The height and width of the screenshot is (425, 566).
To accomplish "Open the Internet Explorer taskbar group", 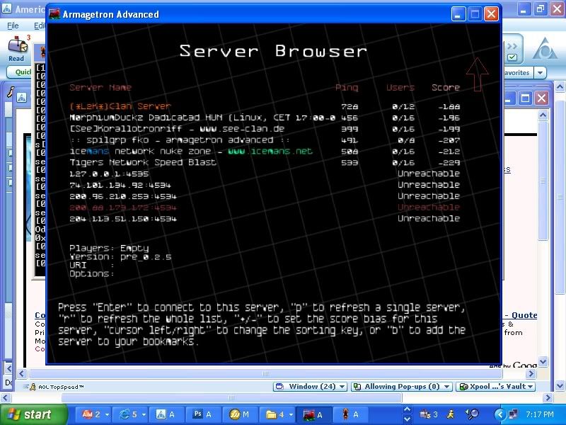I will click(x=129, y=414).
